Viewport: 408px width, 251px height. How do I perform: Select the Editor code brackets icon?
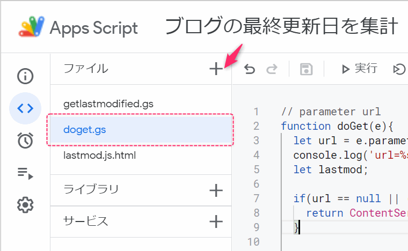tap(25, 108)
